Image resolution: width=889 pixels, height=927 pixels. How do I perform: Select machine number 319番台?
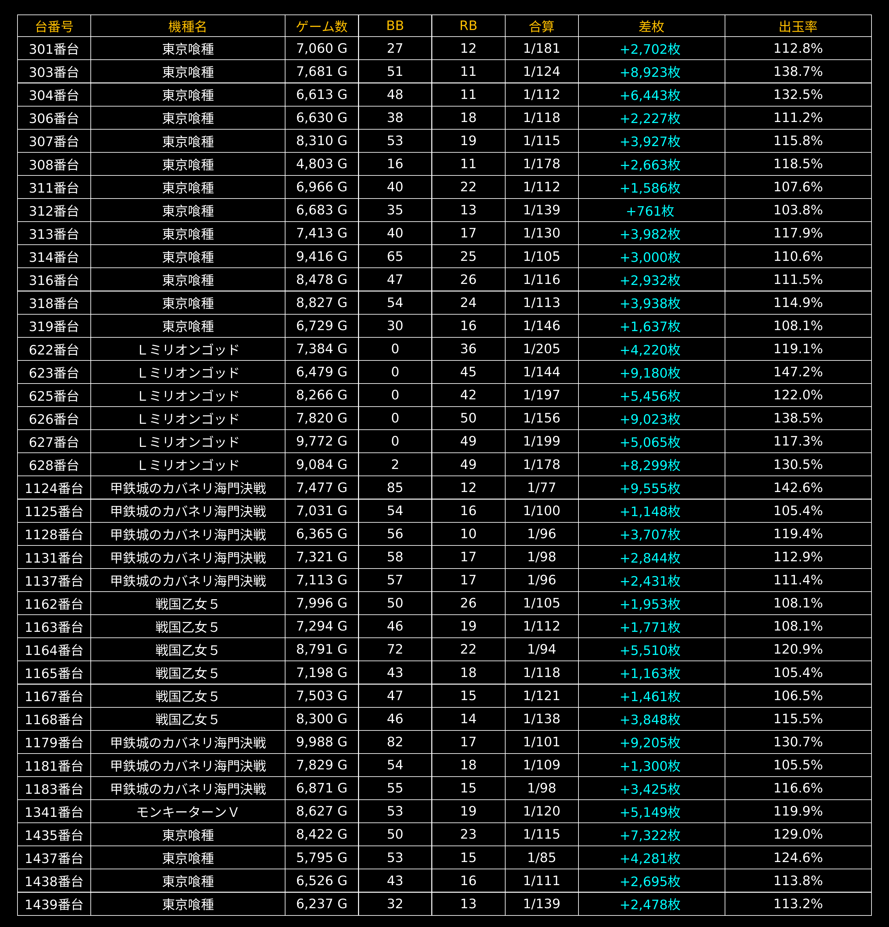54,326
